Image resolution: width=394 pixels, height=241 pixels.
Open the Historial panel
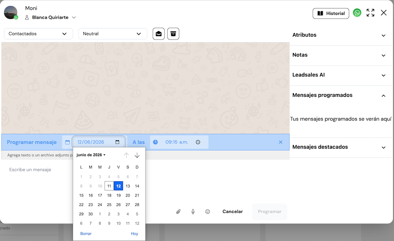point(331,13)
